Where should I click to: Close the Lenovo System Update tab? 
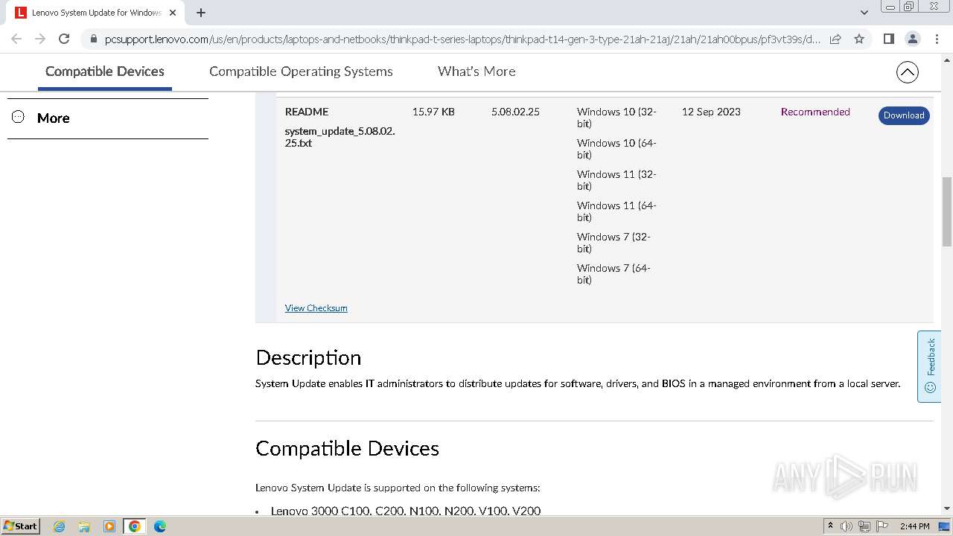pyautogui.click(x=173, y=13)
